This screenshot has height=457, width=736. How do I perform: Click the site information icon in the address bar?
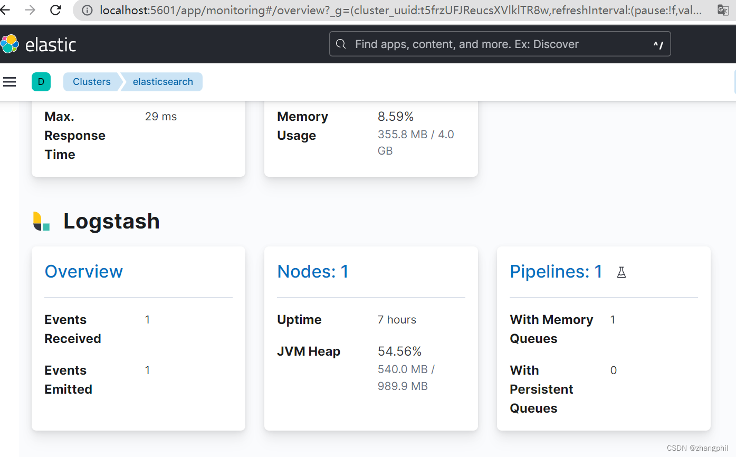pyautogui.click(x=87, y=9)
